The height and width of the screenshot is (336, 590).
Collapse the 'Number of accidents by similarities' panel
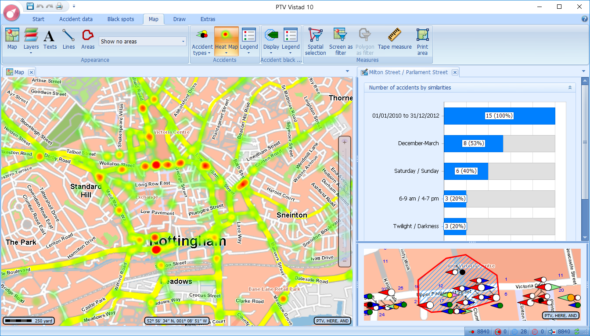(570, 88)
